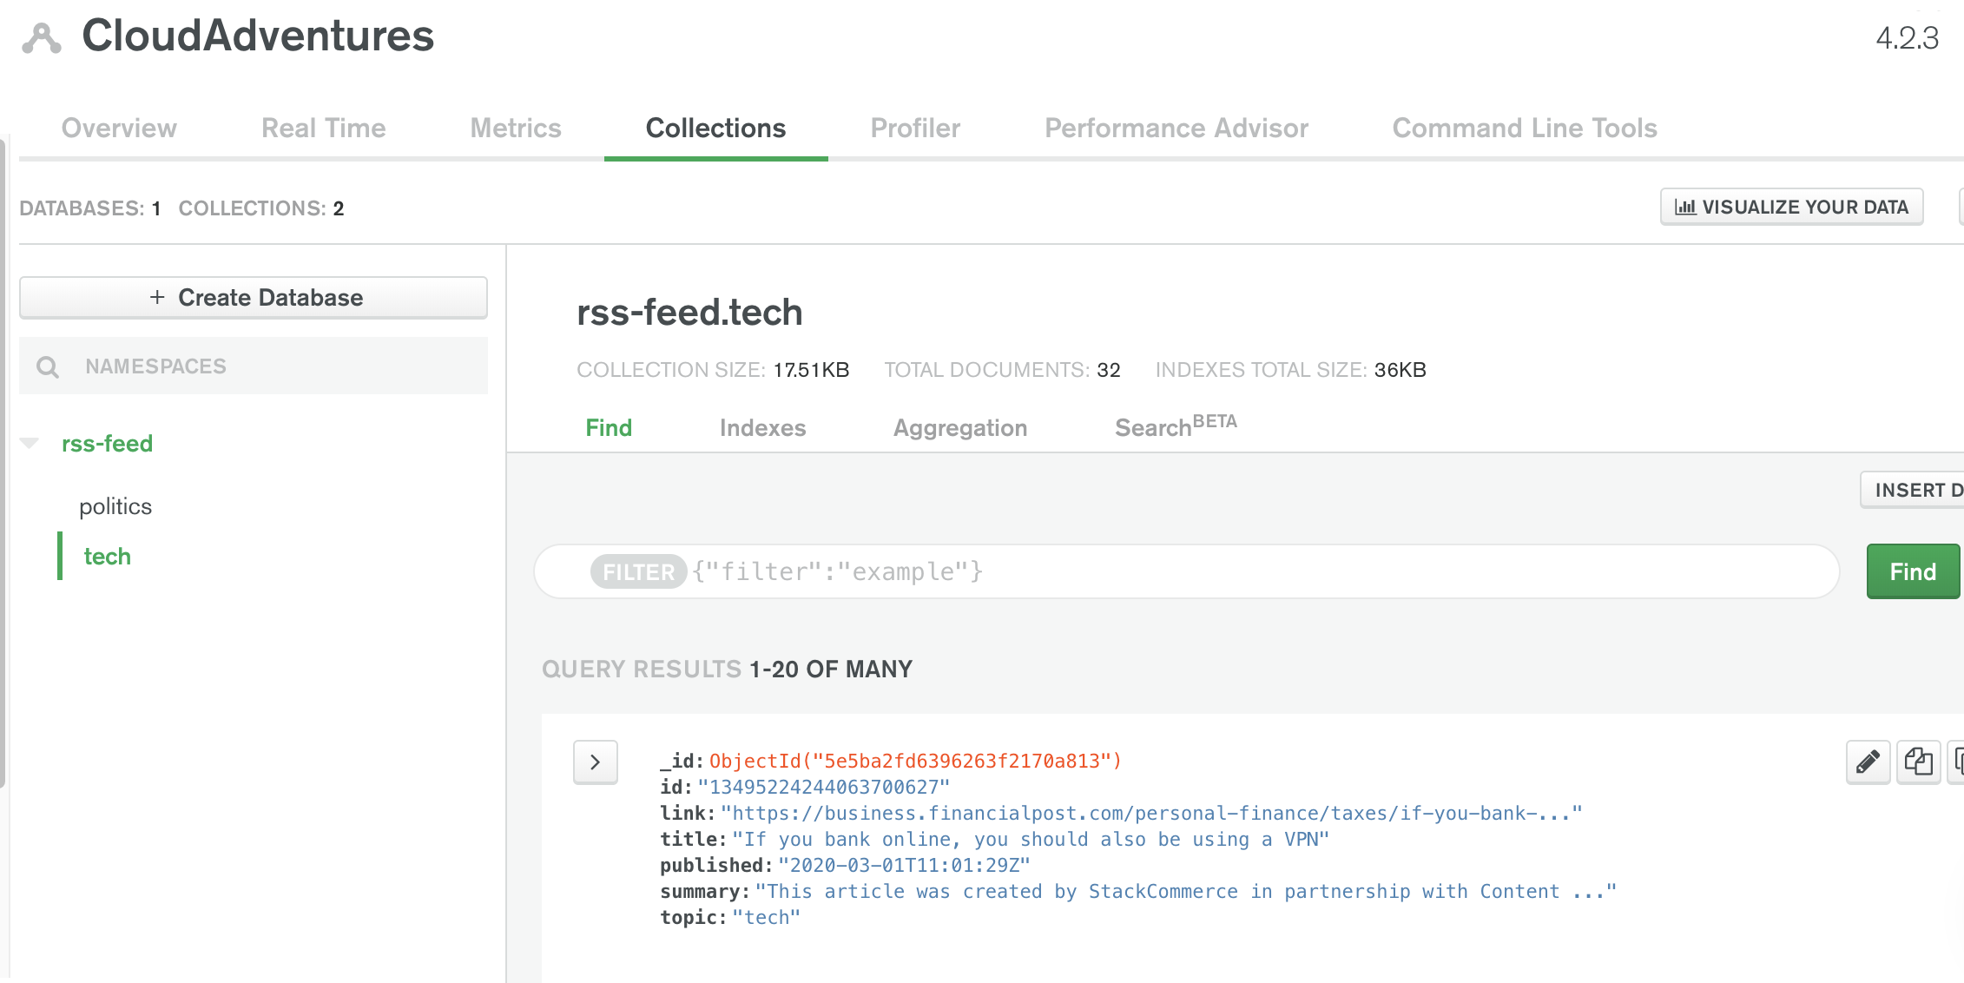Switch to the Aggregation sub-tab
The height and width of the screenshot is (983, 1964).
[x=960, y=428]
